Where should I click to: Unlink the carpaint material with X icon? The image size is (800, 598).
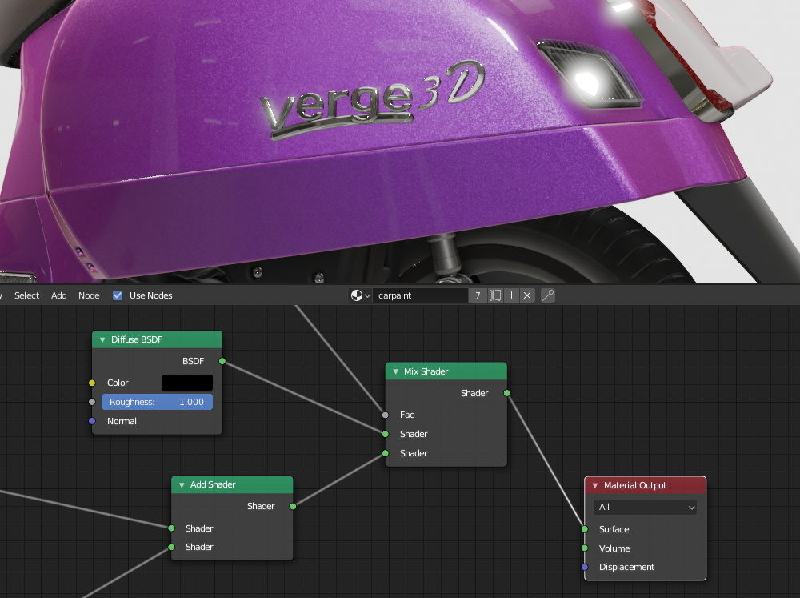click(527, 295)
